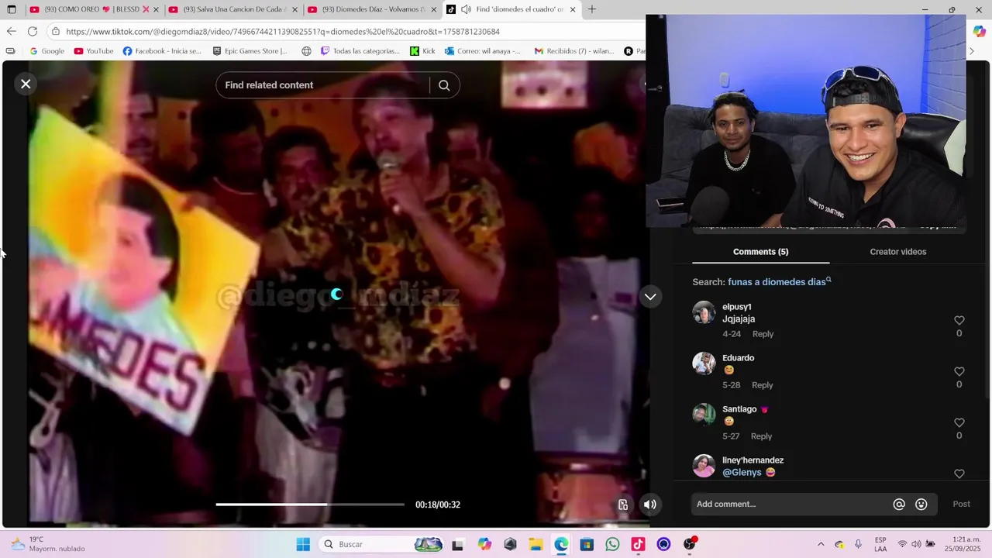992x558 pixels.
Task: Go back to the previous page
Action: 11,32
